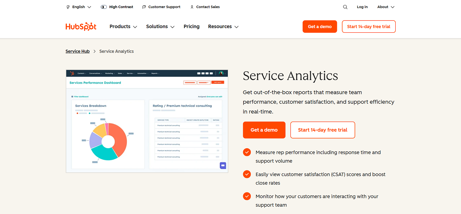Toggle High Contrast mode switch
Image resolution: width=461 pixels, height=214 pixels.
pos(104,7)
